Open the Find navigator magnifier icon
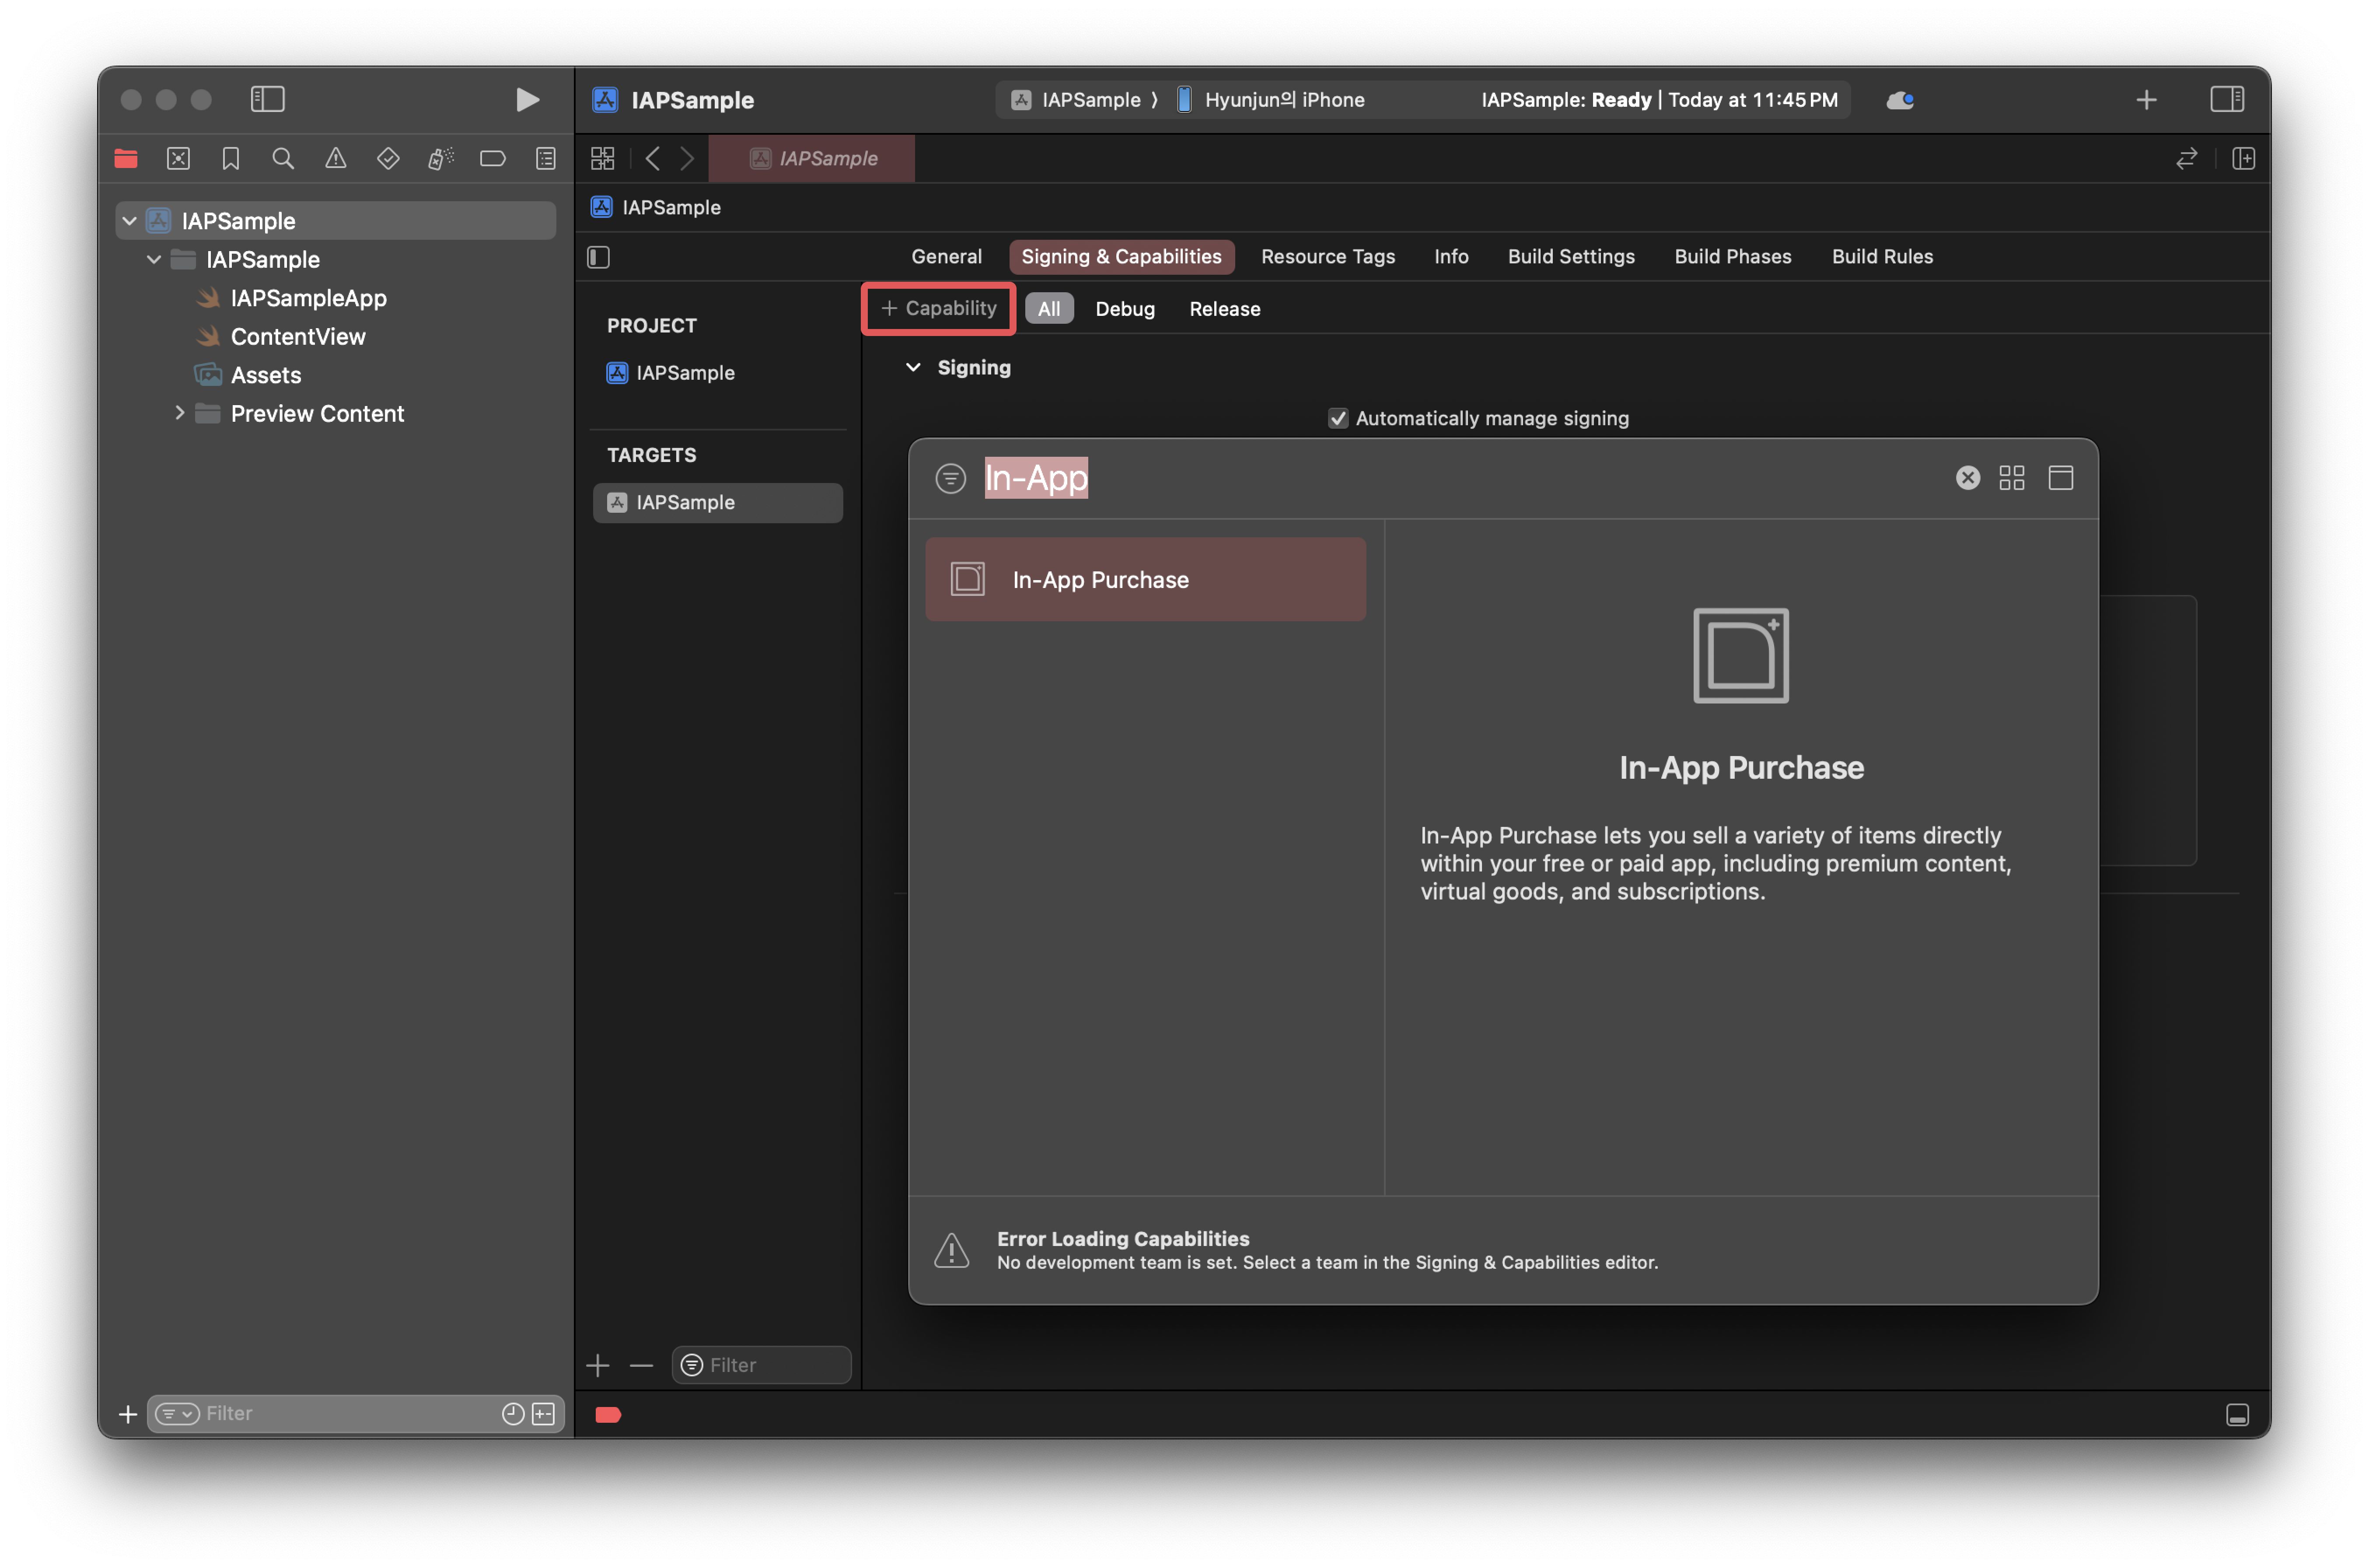This screenshot has width=2369, height=1568. tap(283, 158)
